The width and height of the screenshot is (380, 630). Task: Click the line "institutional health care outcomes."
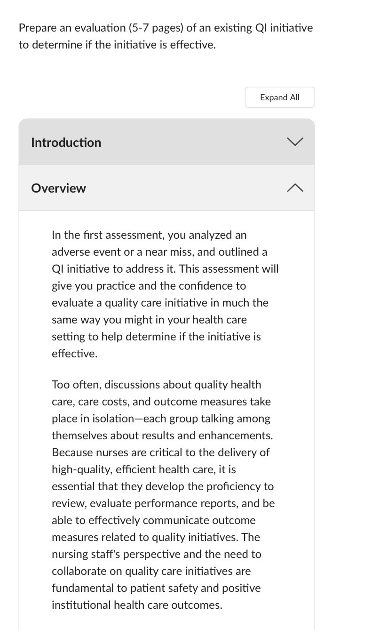click(137, 605)
